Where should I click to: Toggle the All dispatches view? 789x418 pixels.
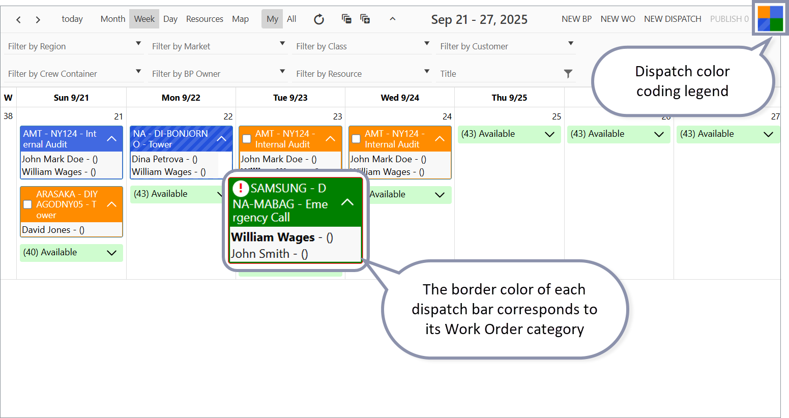click(291, 19)
